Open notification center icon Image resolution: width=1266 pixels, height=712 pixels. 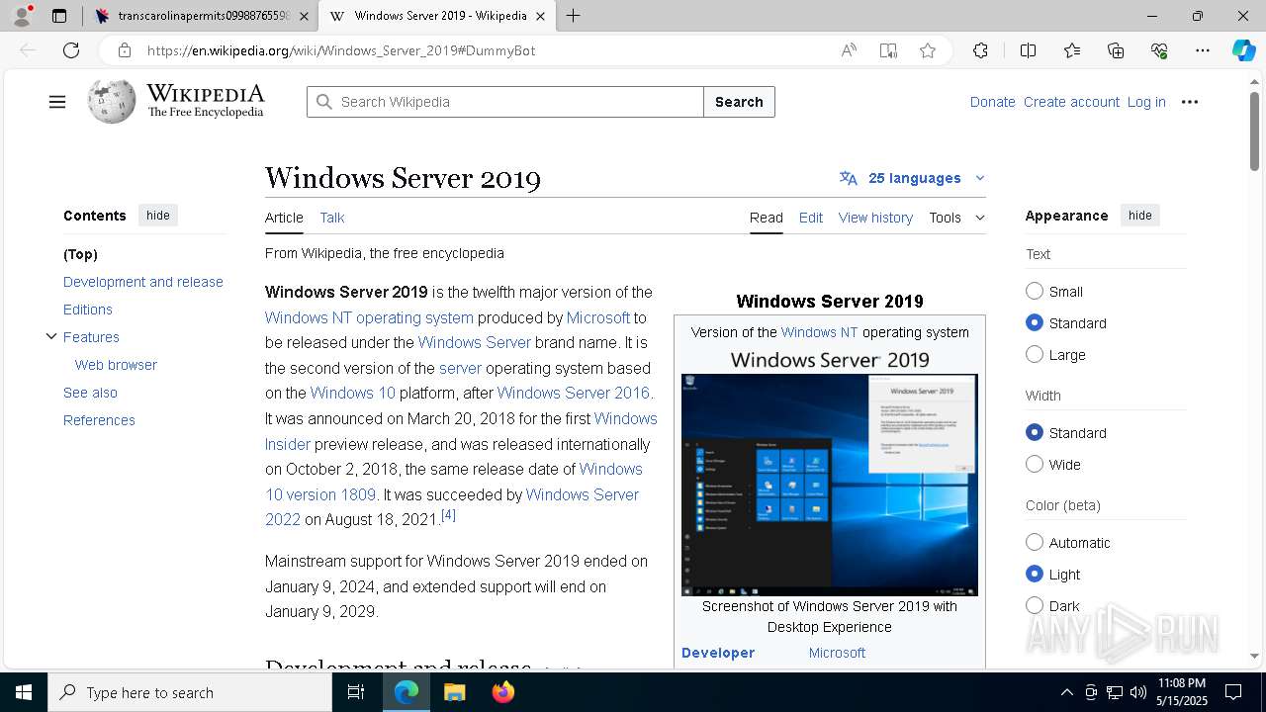tap(1233, 692)
